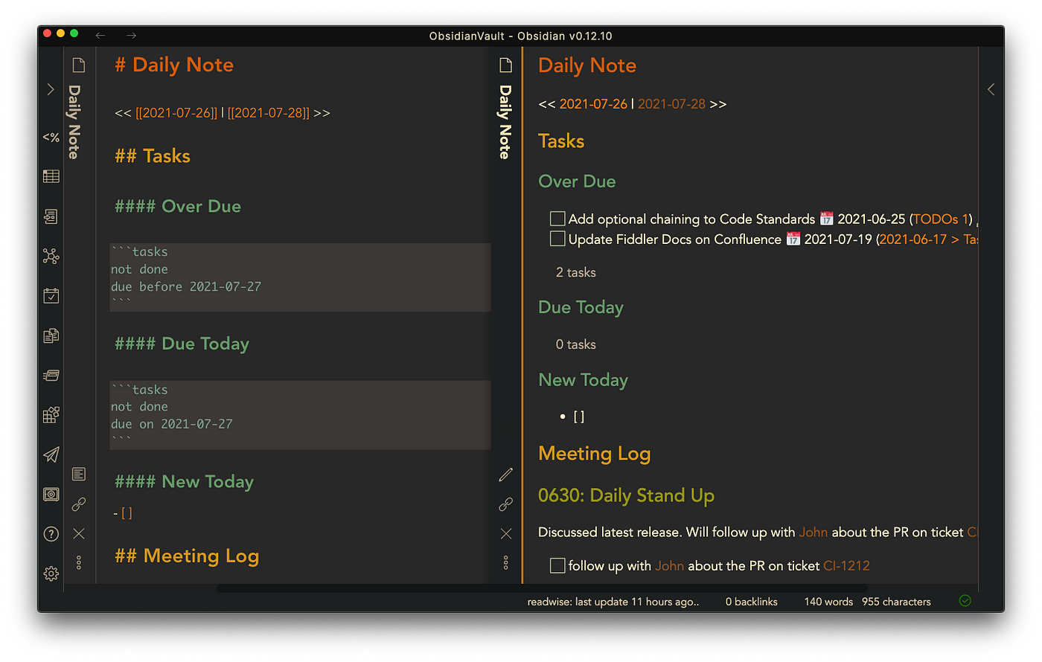Open John link in the follow-up task

click(669, 566)
